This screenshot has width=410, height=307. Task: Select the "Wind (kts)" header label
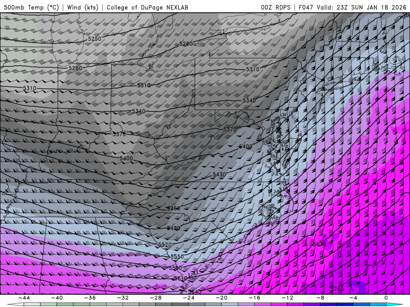pos(83,7)
